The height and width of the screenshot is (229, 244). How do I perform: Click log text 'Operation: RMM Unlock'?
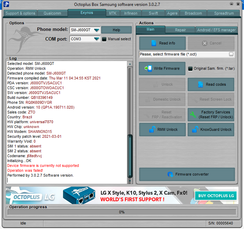click(26, 68)
